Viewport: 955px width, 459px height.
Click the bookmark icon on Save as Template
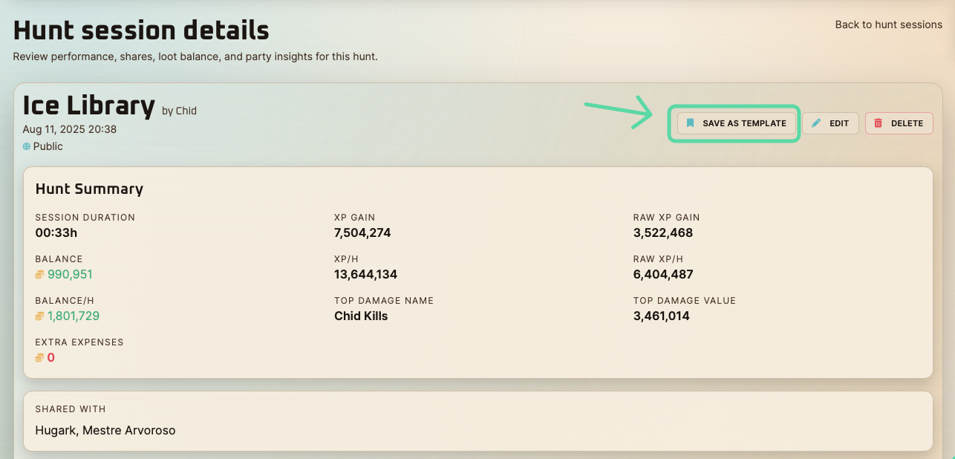[690, 123]
